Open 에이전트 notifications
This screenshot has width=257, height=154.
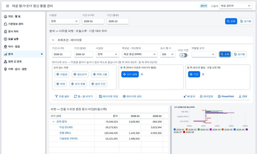[206, 97]
